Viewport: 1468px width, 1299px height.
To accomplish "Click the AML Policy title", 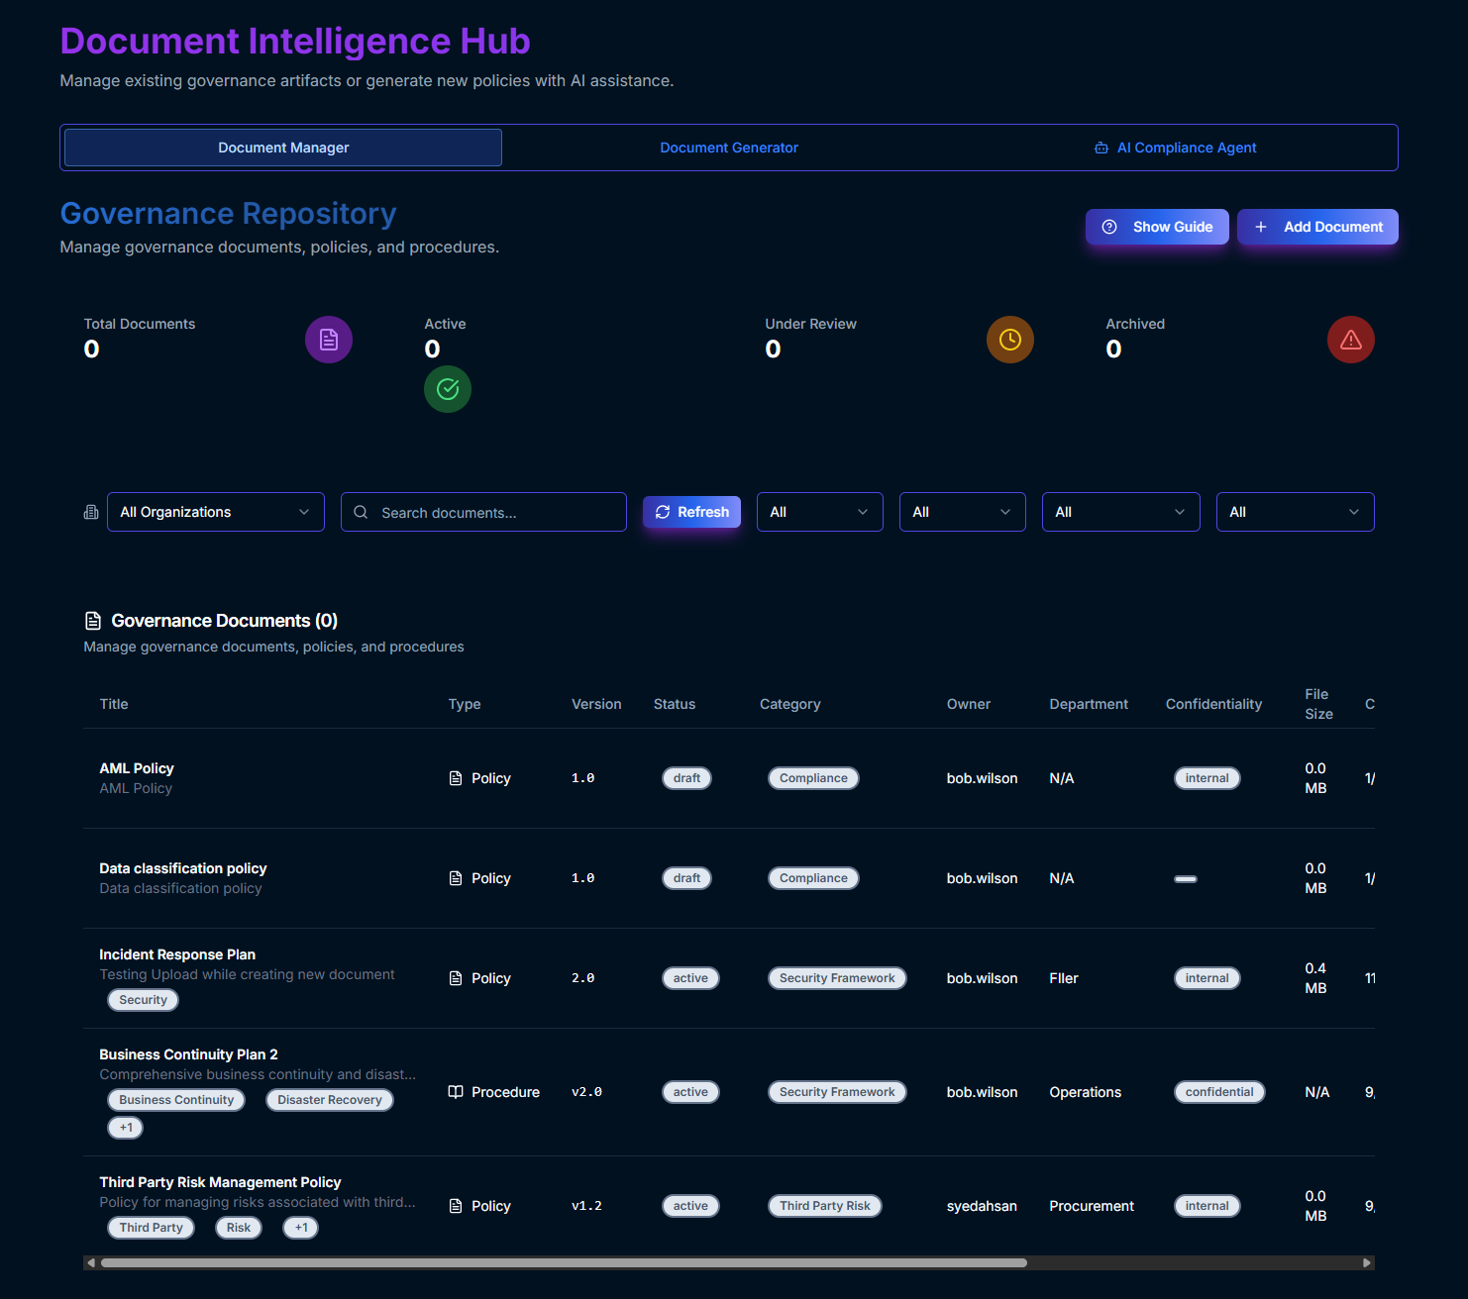I will click(137, 768).
